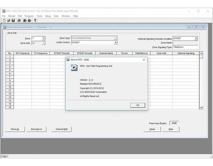
Task: Open the Tools menu
Action: coord(39,16)
